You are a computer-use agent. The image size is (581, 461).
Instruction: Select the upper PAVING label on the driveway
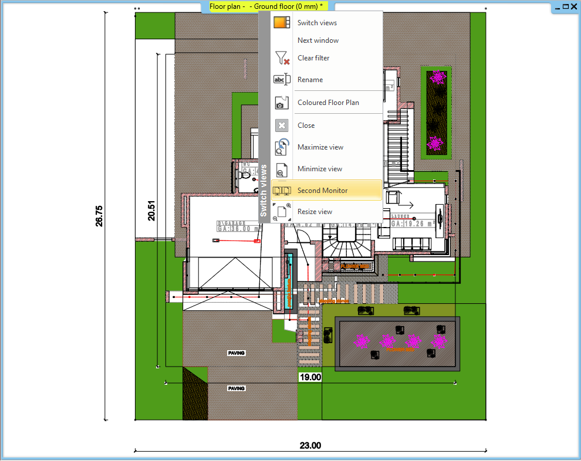(237, 353)
